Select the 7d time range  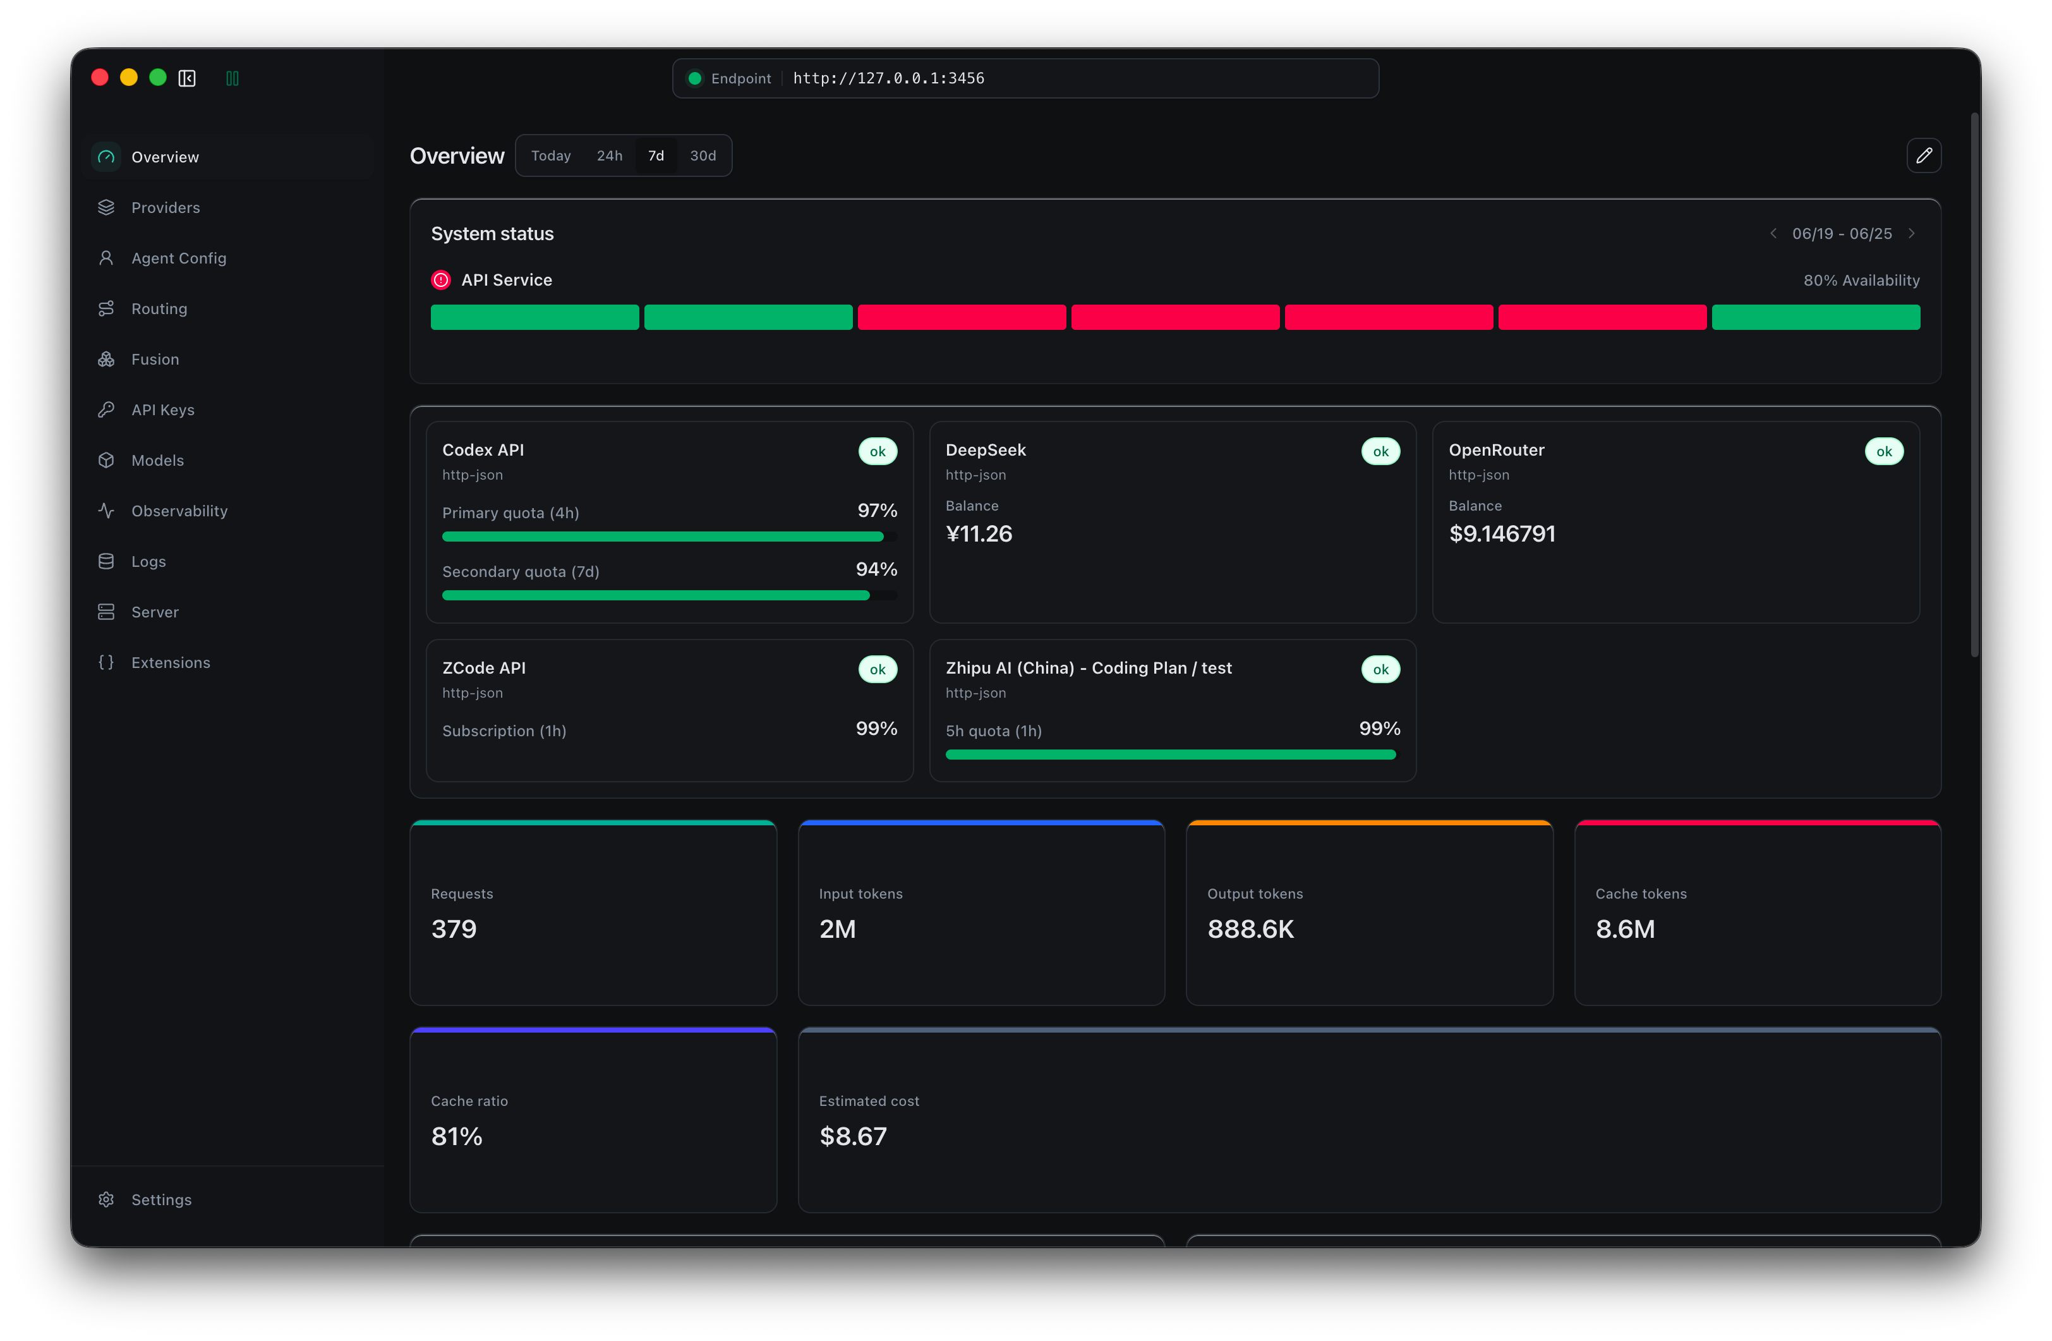click(x=656, y=155)
